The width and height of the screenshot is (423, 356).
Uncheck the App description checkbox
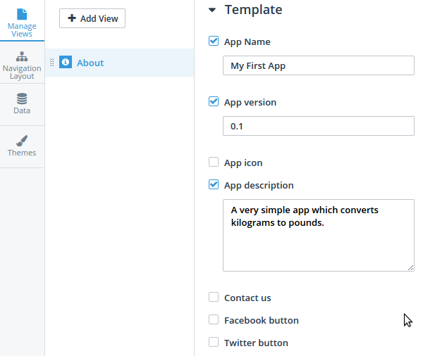pos(214,184)
